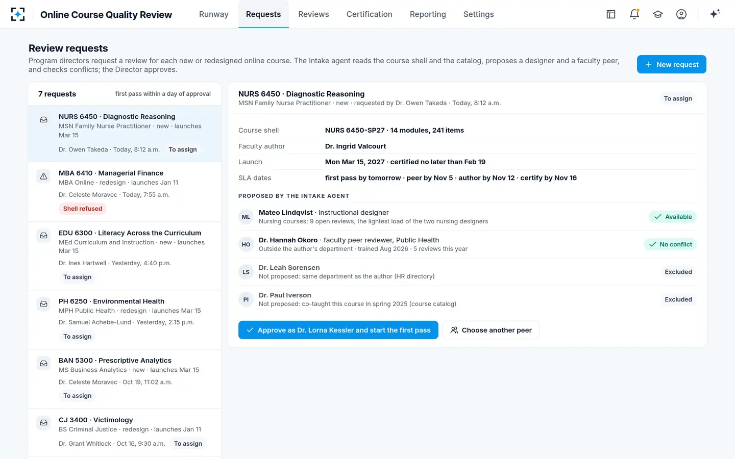Select the EDU 6300 · Literacy Across the Curriculum title
Image resolution: width=735 pixels, height=459 pixels.
pyautogui.click(x=130, y=233)
